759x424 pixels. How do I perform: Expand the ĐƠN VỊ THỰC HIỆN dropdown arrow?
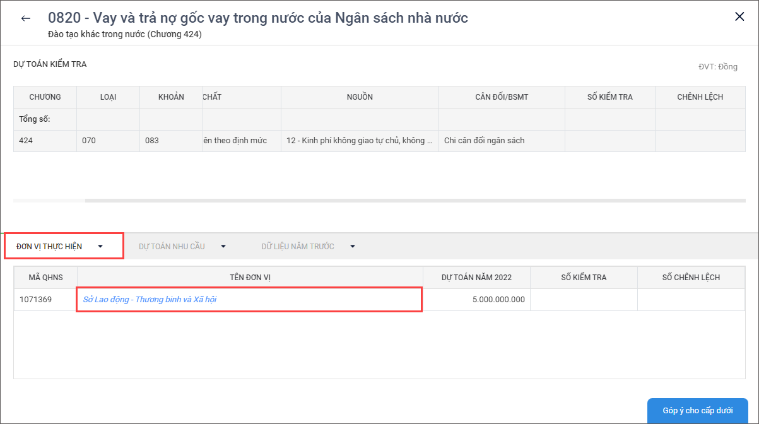coord(100,246)
